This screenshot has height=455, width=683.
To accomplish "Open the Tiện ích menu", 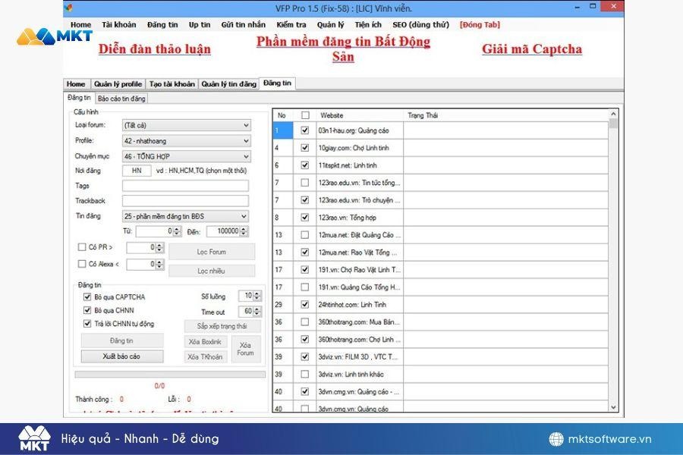I will (368, 24).
